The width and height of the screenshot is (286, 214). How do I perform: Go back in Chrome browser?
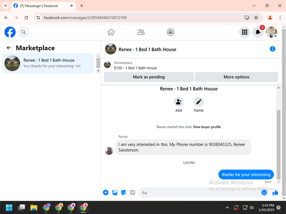pyautogui.click(x=6, y=18)
